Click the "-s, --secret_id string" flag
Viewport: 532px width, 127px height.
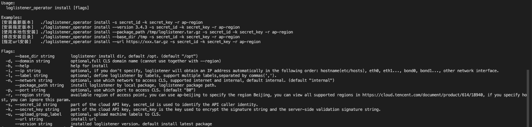31,105
